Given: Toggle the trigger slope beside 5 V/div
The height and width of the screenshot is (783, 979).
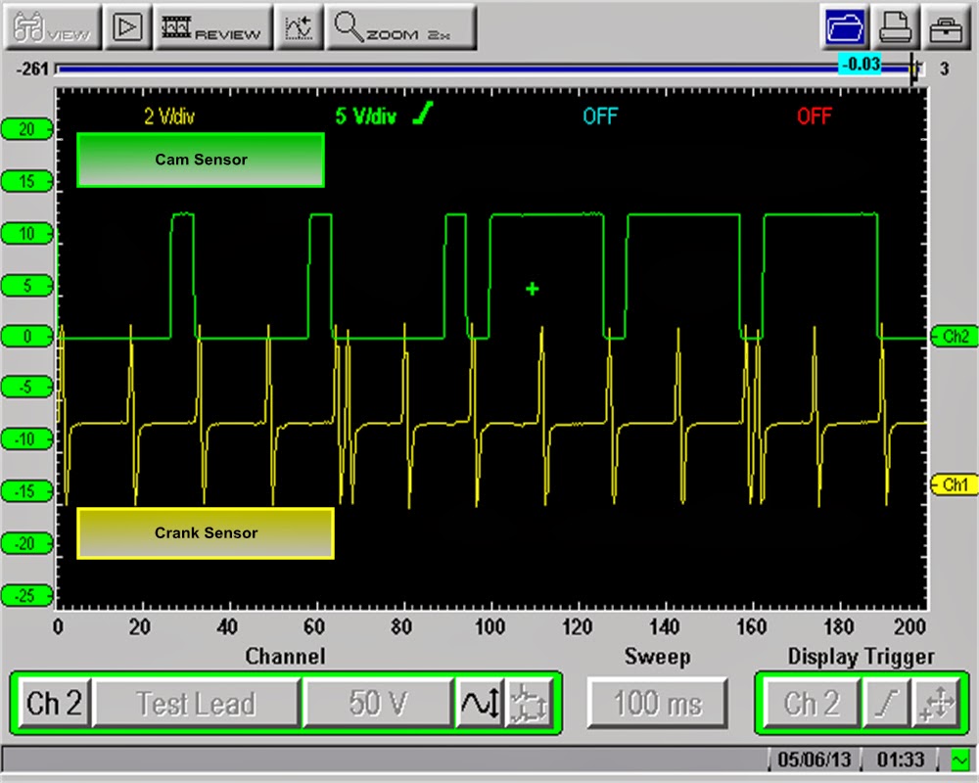Looking at the screenshot, I should [423, 114].
